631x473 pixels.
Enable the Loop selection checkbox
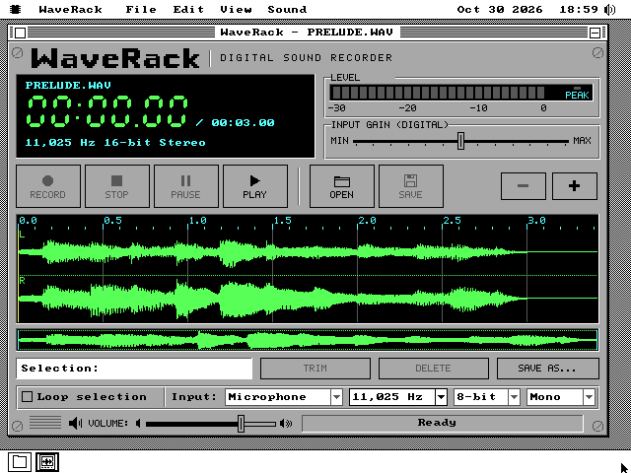point(27,397)
